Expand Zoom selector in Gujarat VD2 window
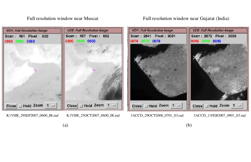The width and height of the screenshot is (251, 162). pyautogui.click(x=237, y=105)
